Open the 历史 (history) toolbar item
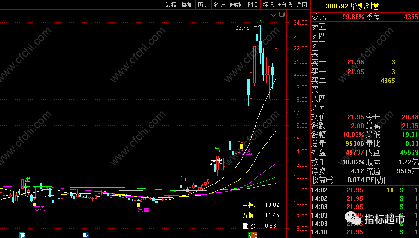 (x=203, y=5)
